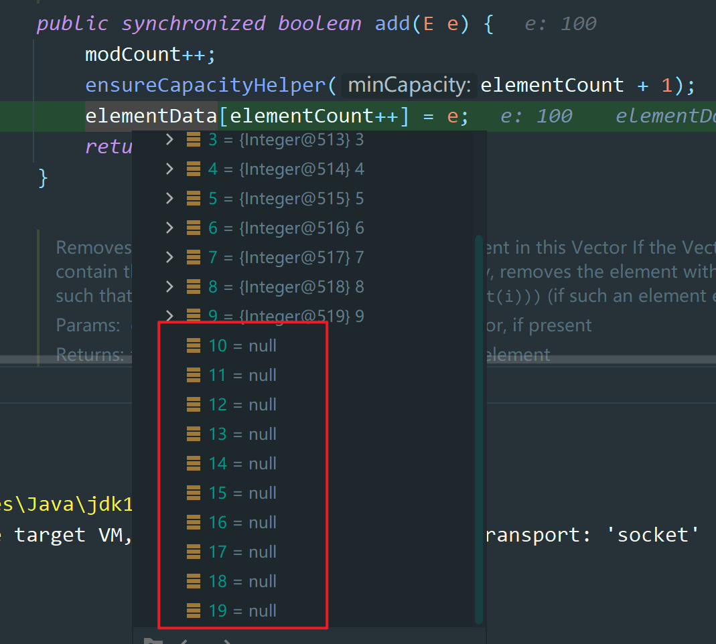The image size is (716, 644).
Task: Click the boolean return type keyword
Action: click(319, 23)
